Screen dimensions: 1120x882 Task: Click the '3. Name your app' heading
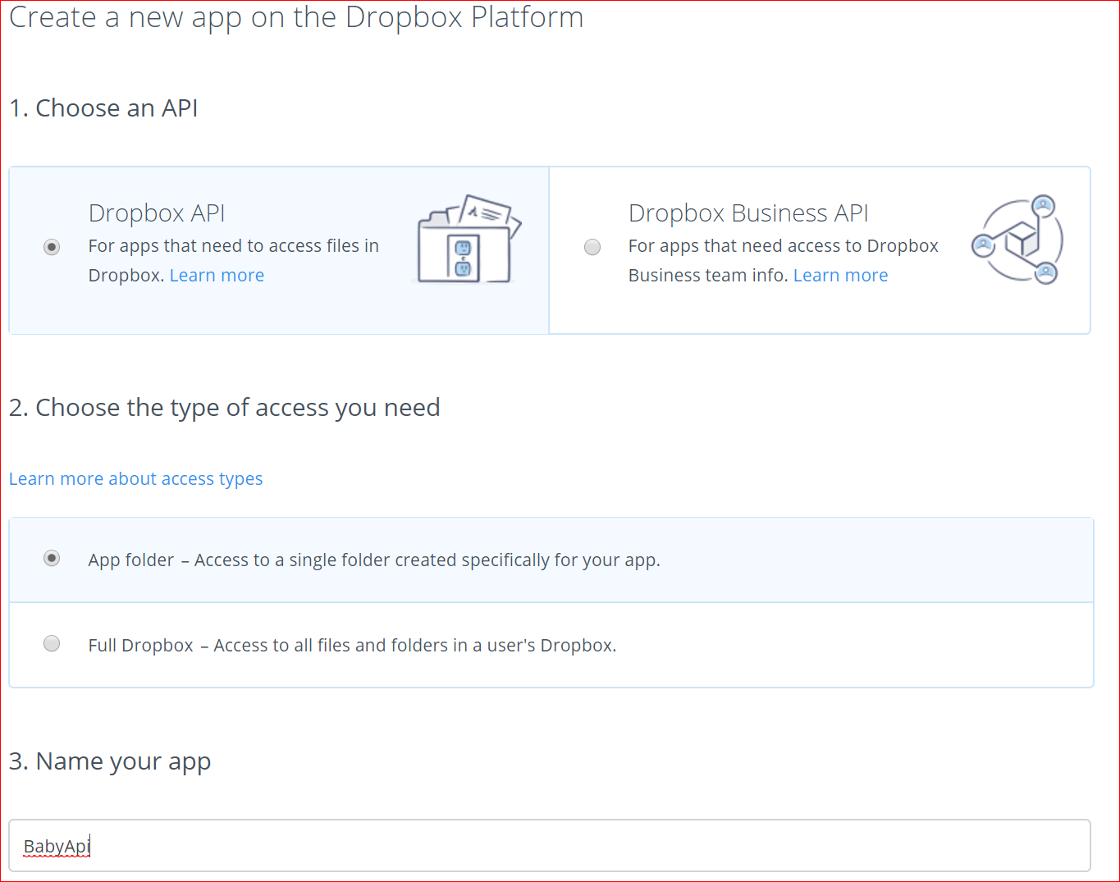(x=110, y=761)
